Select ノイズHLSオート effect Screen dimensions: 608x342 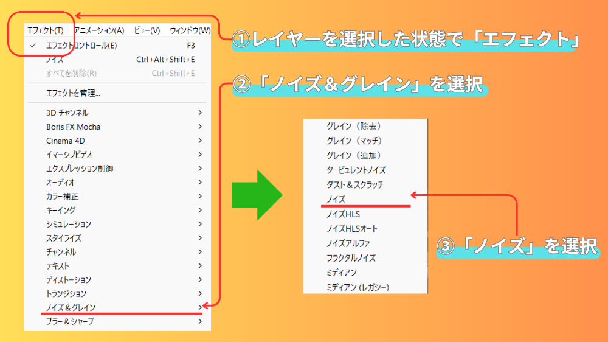352,229
